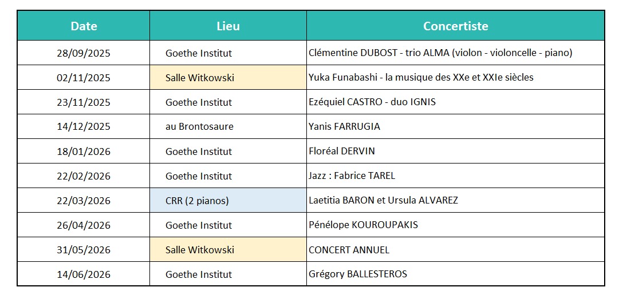This screenshot has height=299, width=619.
Task: Select the 18/01/2026 date cell
Action: [84, 152]
